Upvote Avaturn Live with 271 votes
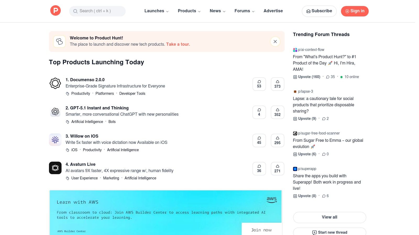This screenshot has width=419, height=235. click(x=277, y=169)
